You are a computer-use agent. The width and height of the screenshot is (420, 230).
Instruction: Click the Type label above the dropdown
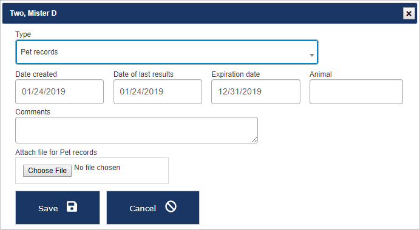tap(23, 34)
